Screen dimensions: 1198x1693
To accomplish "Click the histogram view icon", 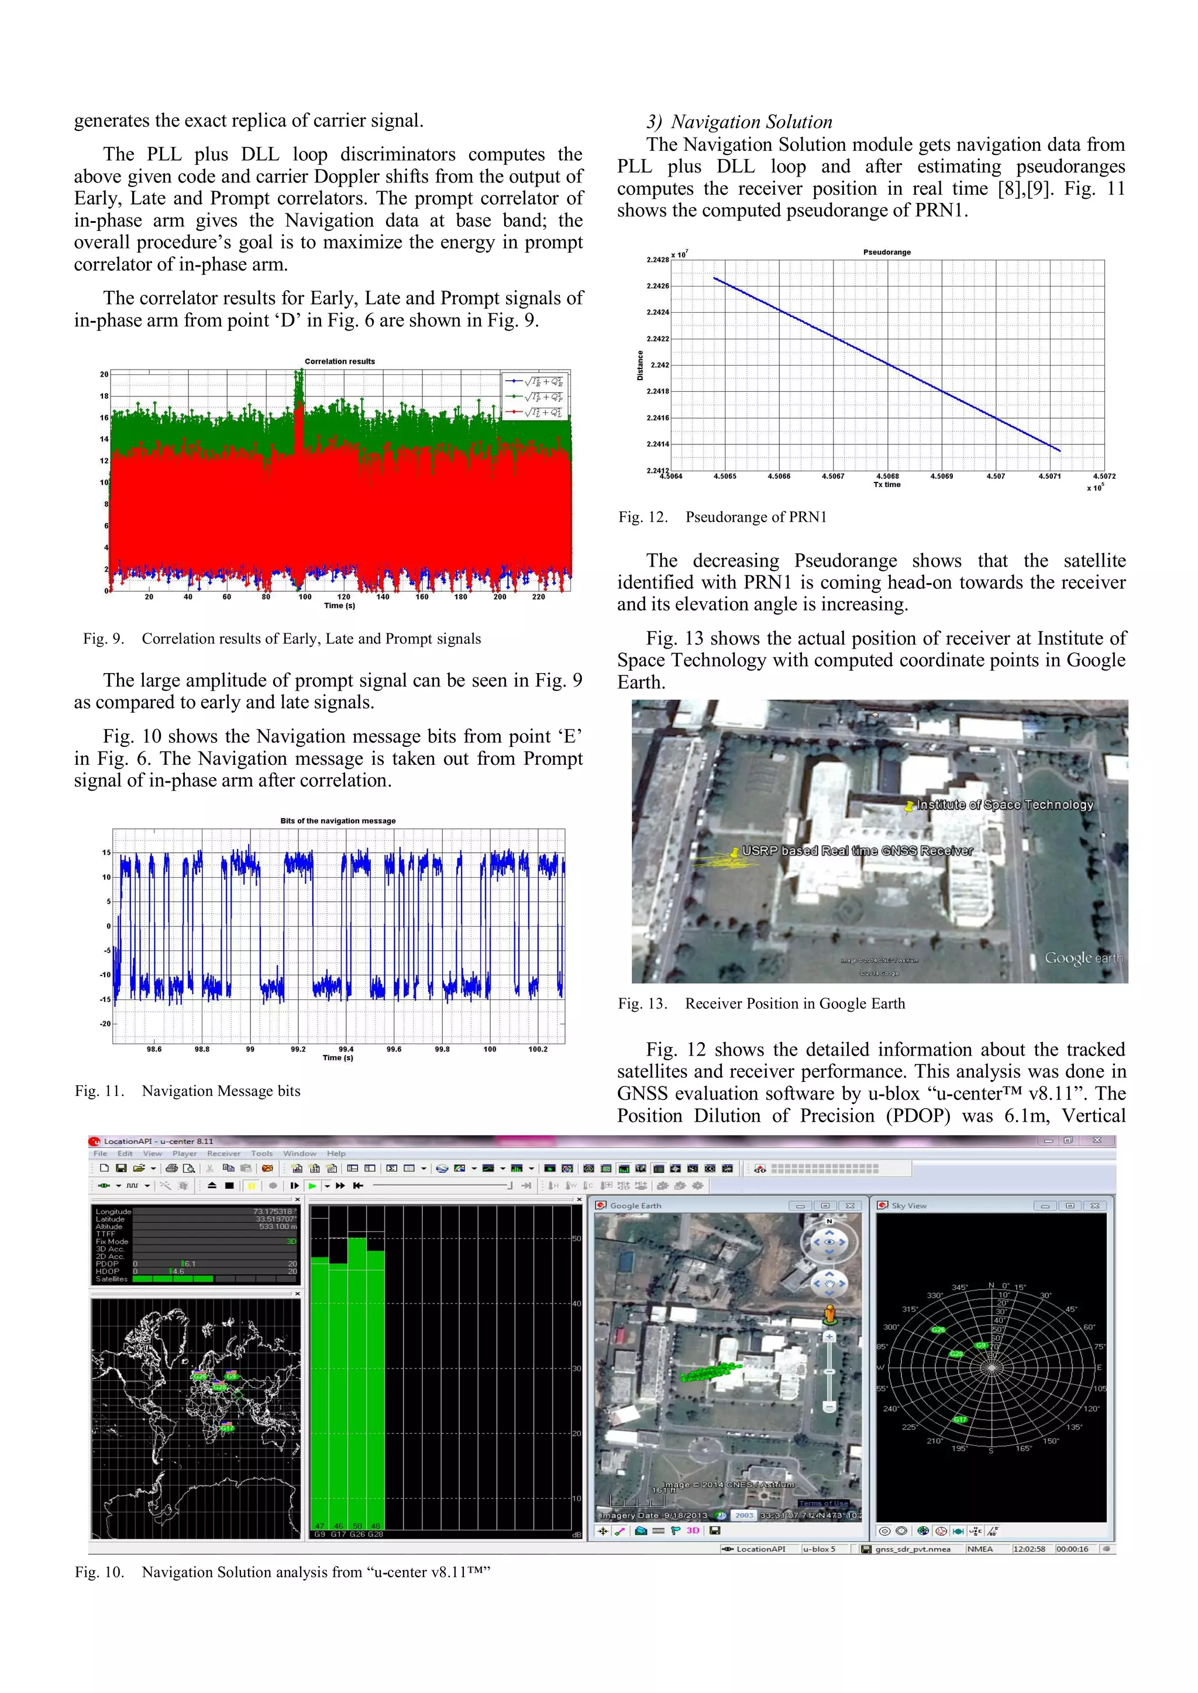I will (x=517, y=1168).
